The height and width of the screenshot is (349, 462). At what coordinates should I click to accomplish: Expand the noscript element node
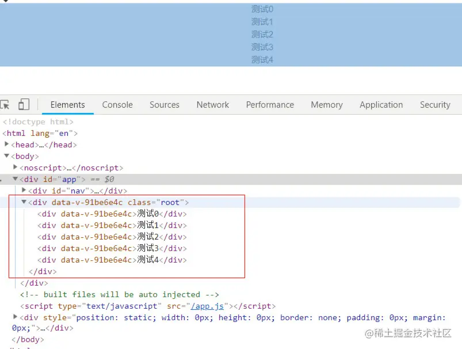tap(16, 167)
